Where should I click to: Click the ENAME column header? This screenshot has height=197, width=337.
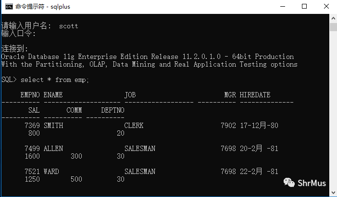(53, 95)
